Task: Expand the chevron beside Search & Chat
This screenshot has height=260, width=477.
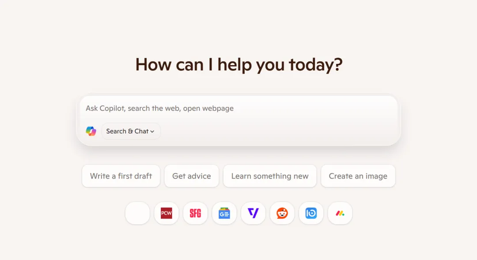Action: pos(152,131)
